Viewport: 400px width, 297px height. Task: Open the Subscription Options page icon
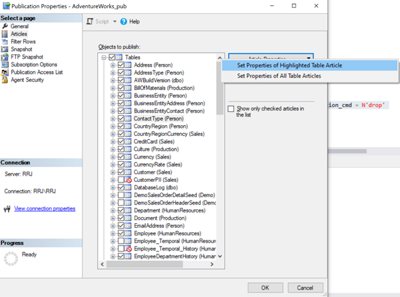click(x=5, y=65)
